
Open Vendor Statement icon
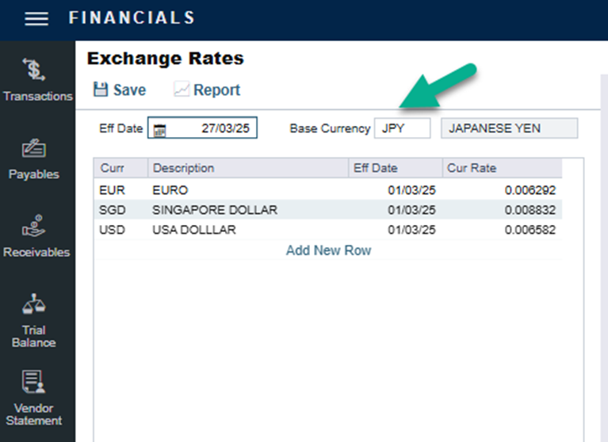33,381
